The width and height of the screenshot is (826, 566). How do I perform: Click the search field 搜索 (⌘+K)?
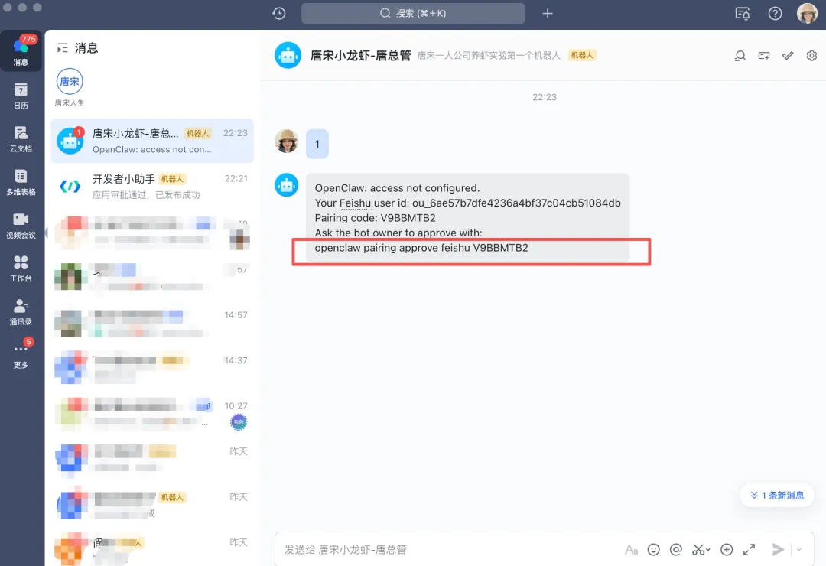(413, 13)
